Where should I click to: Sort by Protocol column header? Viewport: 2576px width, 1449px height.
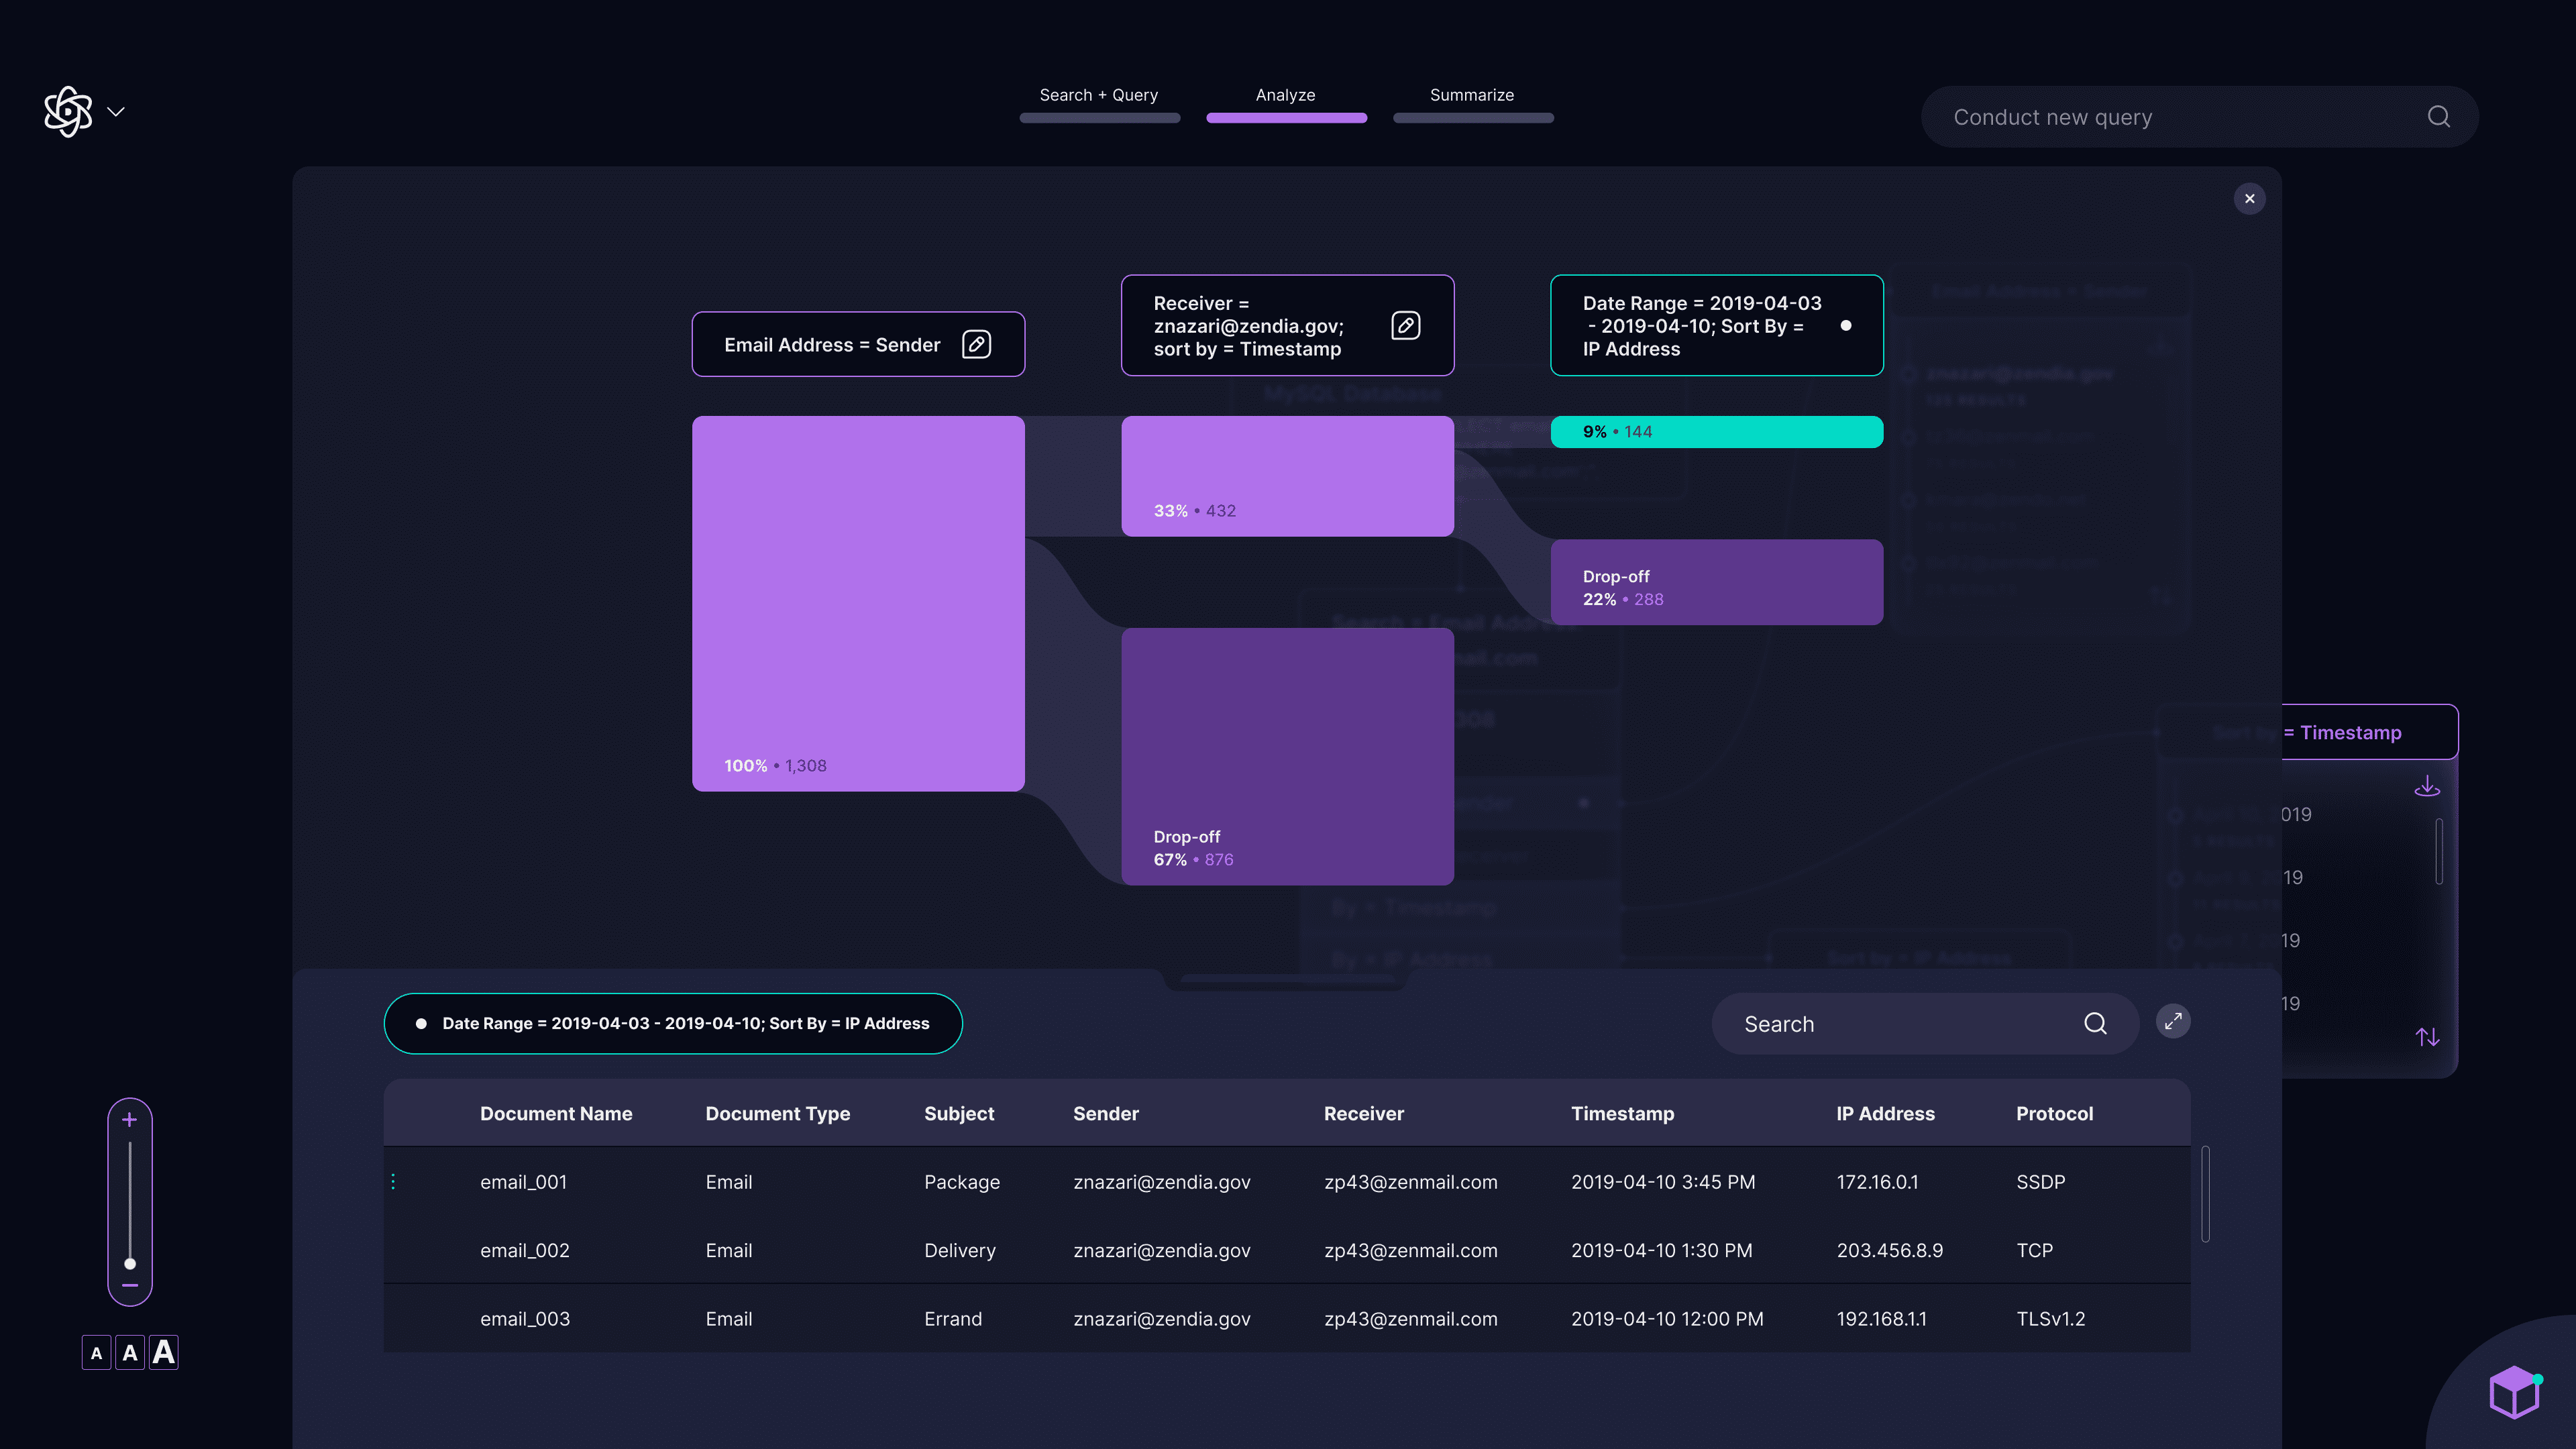coord(2054,1114)
